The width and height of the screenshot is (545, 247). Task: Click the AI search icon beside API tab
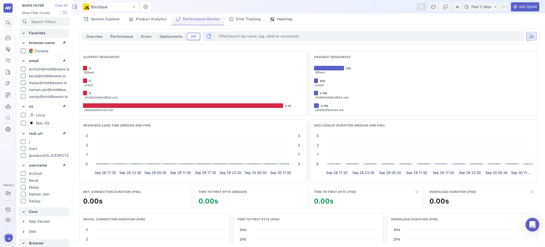[x=209, y=36]
